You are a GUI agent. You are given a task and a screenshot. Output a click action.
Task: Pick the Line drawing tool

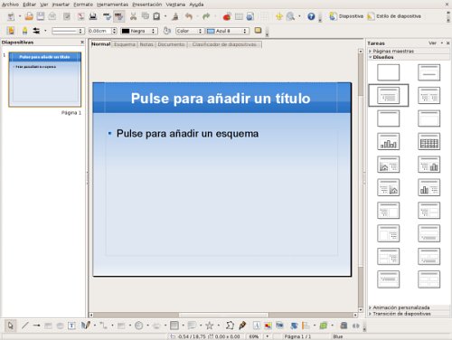(x=25, y=326)
